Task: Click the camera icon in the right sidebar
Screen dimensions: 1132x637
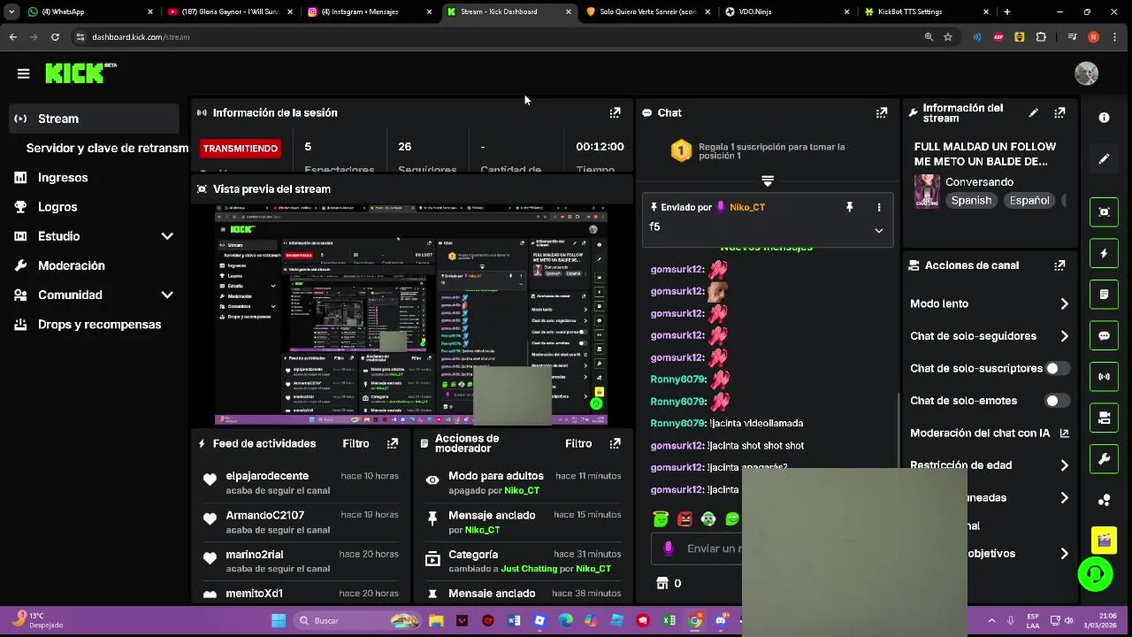Action: click(1104, 418)
